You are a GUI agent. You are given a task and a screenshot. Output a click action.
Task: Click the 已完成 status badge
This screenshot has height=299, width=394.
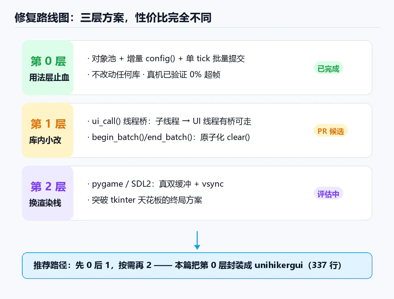pyautogui.click(x=328, y=68)
